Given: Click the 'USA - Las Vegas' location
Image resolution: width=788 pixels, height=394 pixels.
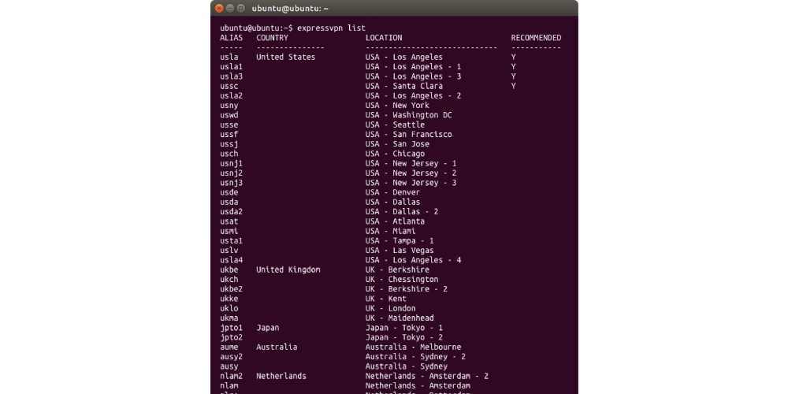Looking at the screenshot, I should (400, 251).
